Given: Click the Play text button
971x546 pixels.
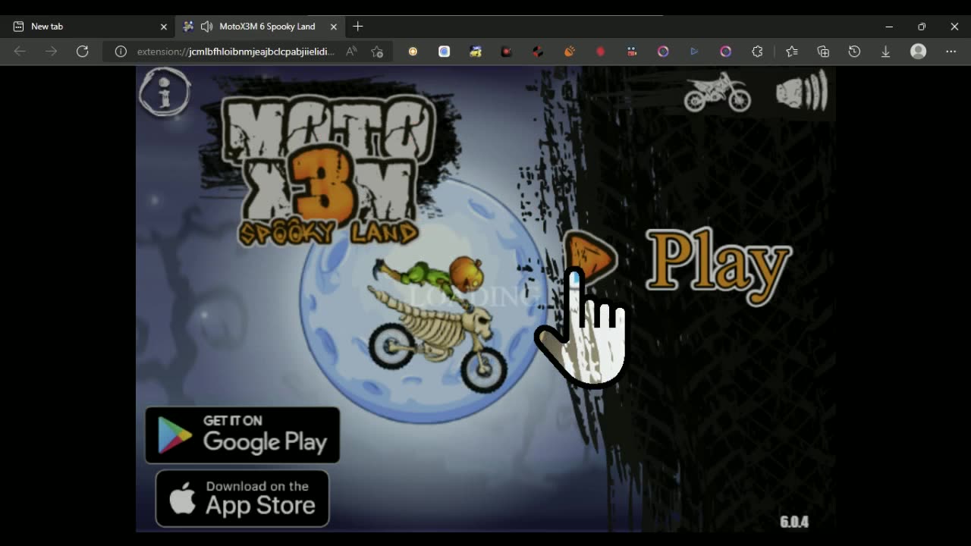Looking at the screenshot, I should click(718, 265).
